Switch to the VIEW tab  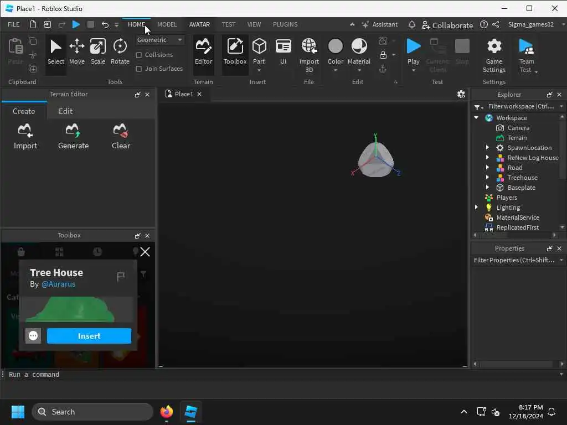[x=254, y=24]
